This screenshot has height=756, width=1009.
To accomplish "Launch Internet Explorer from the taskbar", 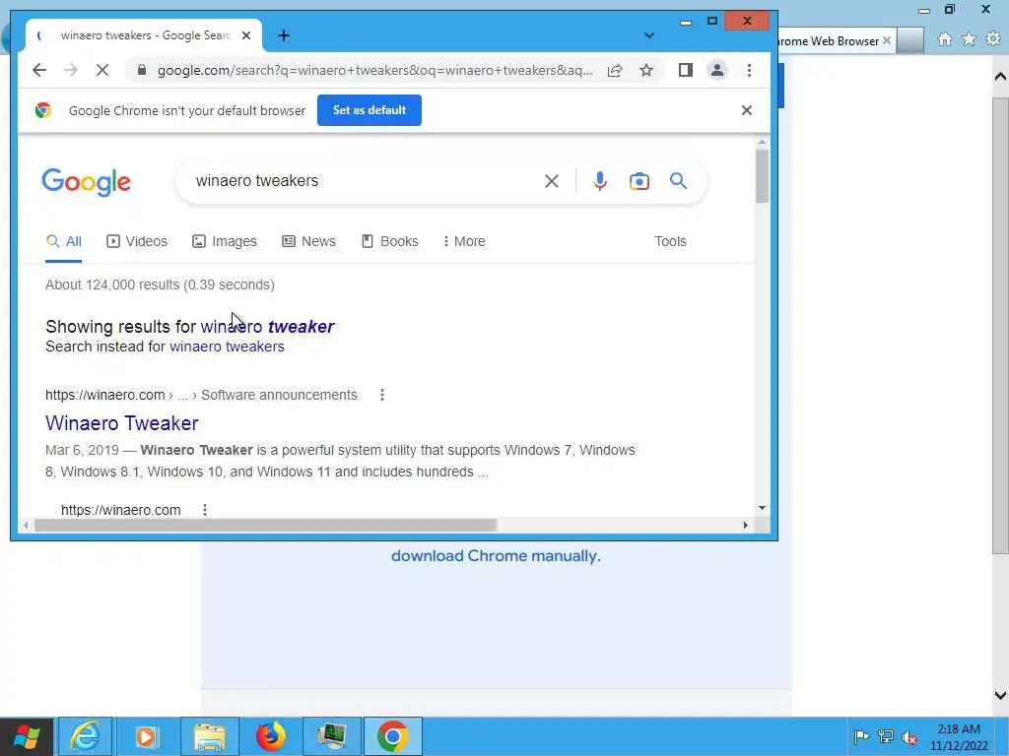I will (85, 736).
